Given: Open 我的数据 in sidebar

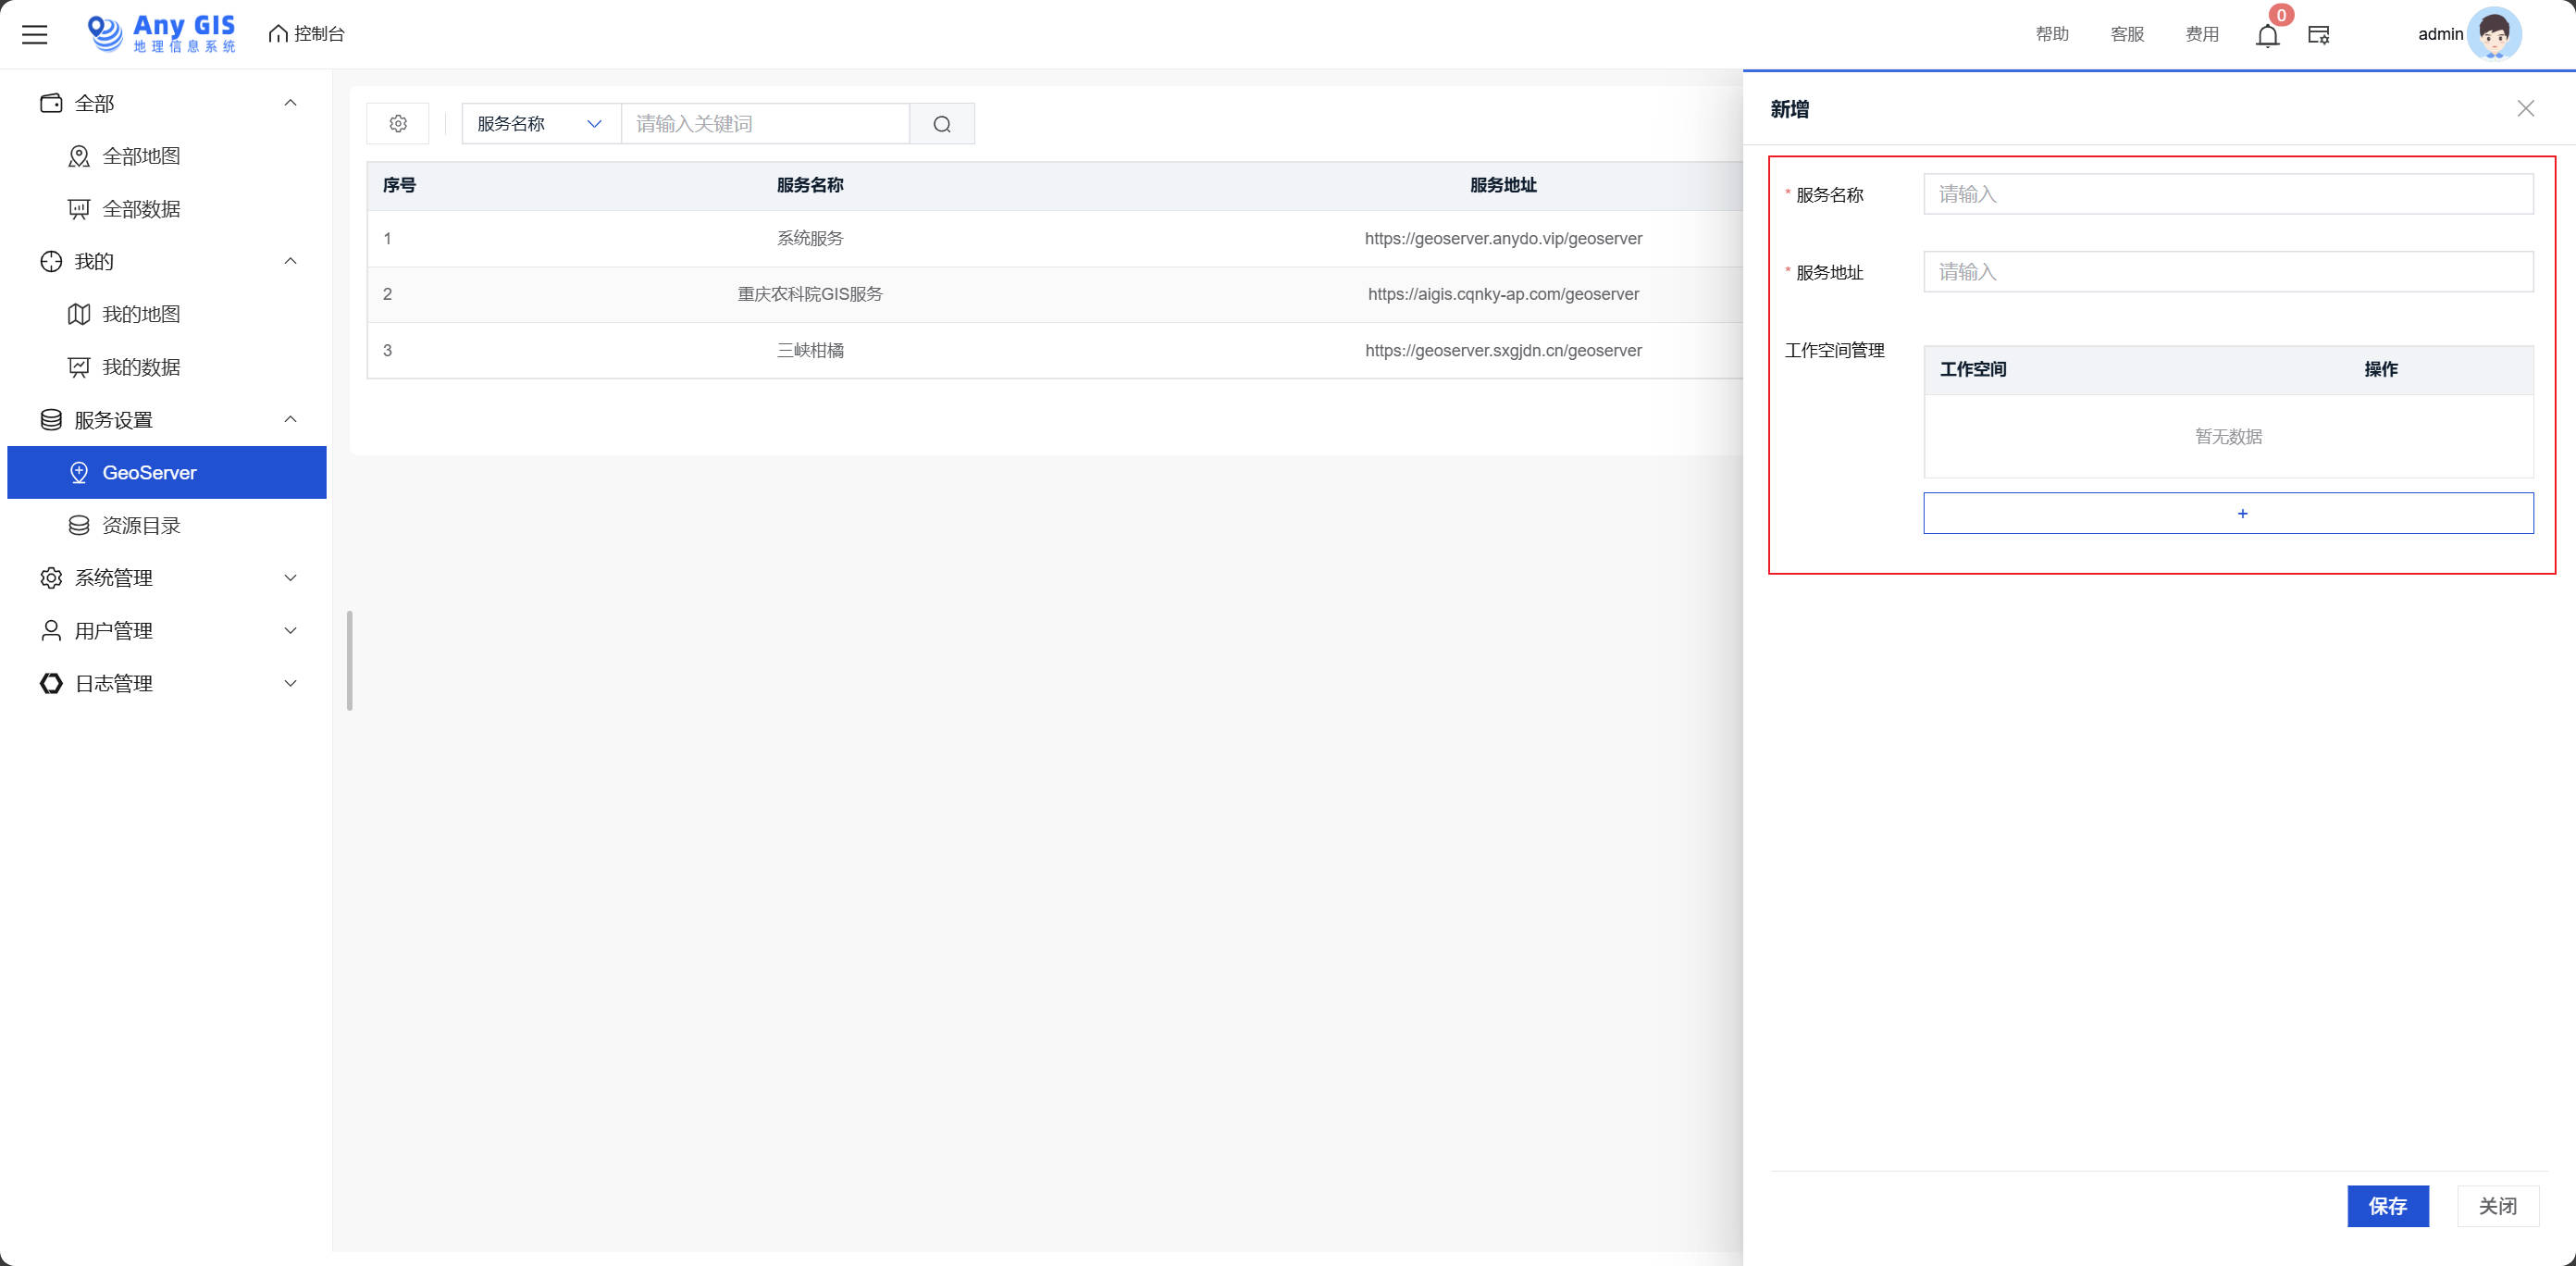Looking at the screenshot, I should (141, 367).
